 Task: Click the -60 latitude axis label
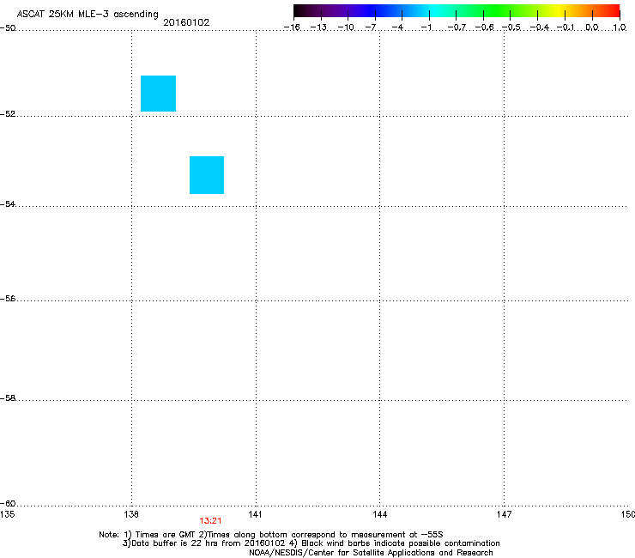(x=8, y=503)
